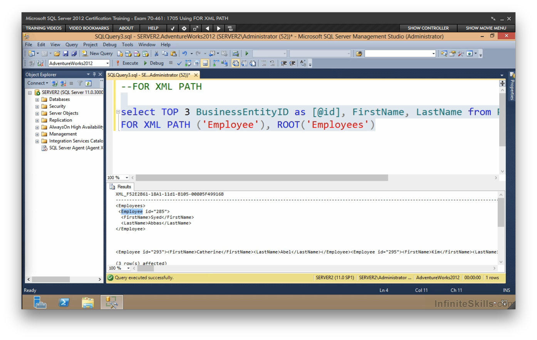Viewport: 537px width, 340px height.
Task: Click the Cut scissors icon
Action: [x=156, y=53]
